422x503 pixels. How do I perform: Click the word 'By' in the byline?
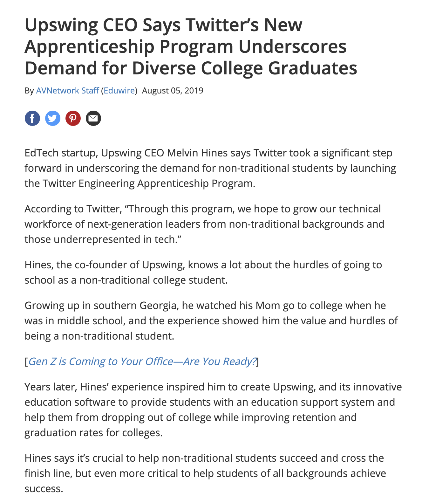tap(29, 91)
